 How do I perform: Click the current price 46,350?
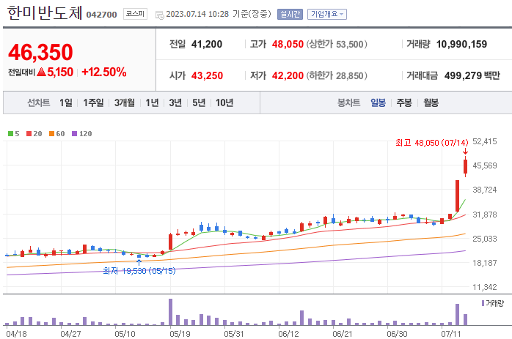pos(40,52)
